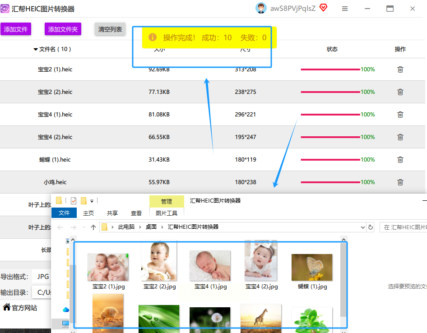Open the hamburger menu in the title bar

coord(345,9)
